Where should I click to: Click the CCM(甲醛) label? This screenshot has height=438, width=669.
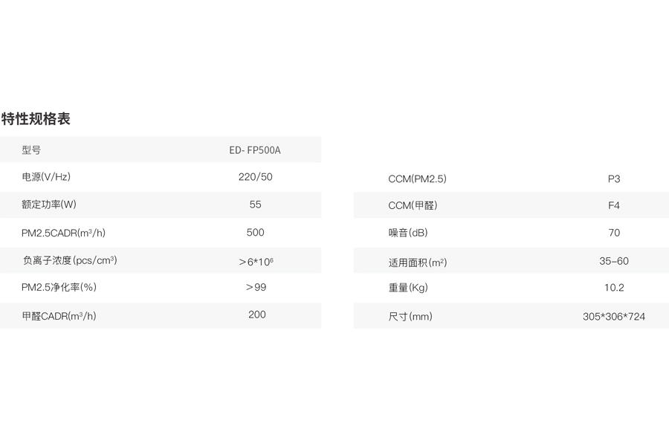coord(413,205)
